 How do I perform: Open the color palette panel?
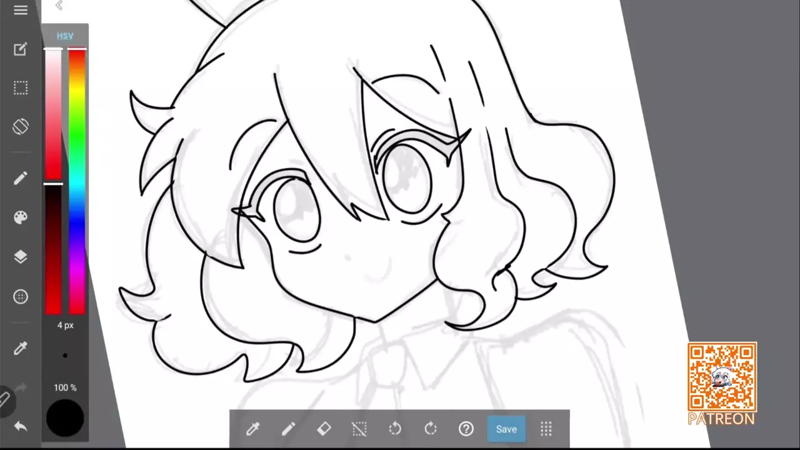(x=21, y=217)
